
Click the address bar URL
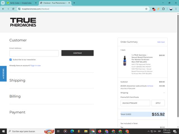coord(36,9)
